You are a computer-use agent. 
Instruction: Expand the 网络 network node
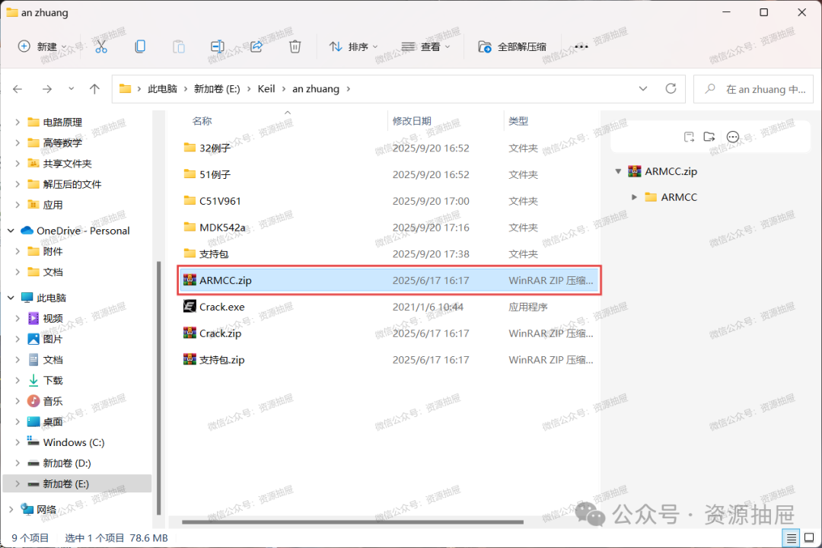pyautogui.click(x=11, y=509)
